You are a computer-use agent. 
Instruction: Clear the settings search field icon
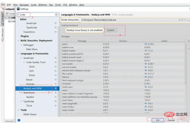click(56, 15)
